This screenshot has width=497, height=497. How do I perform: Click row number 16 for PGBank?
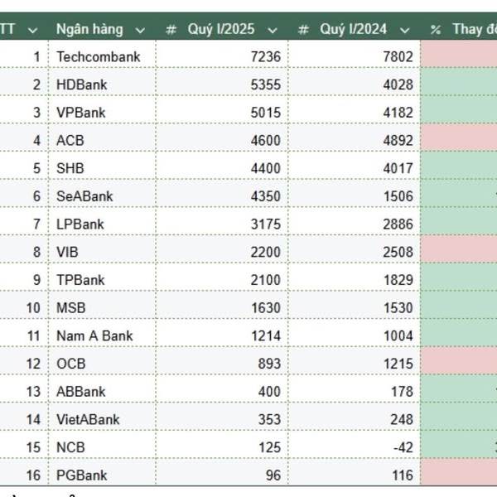pos(33,475)
